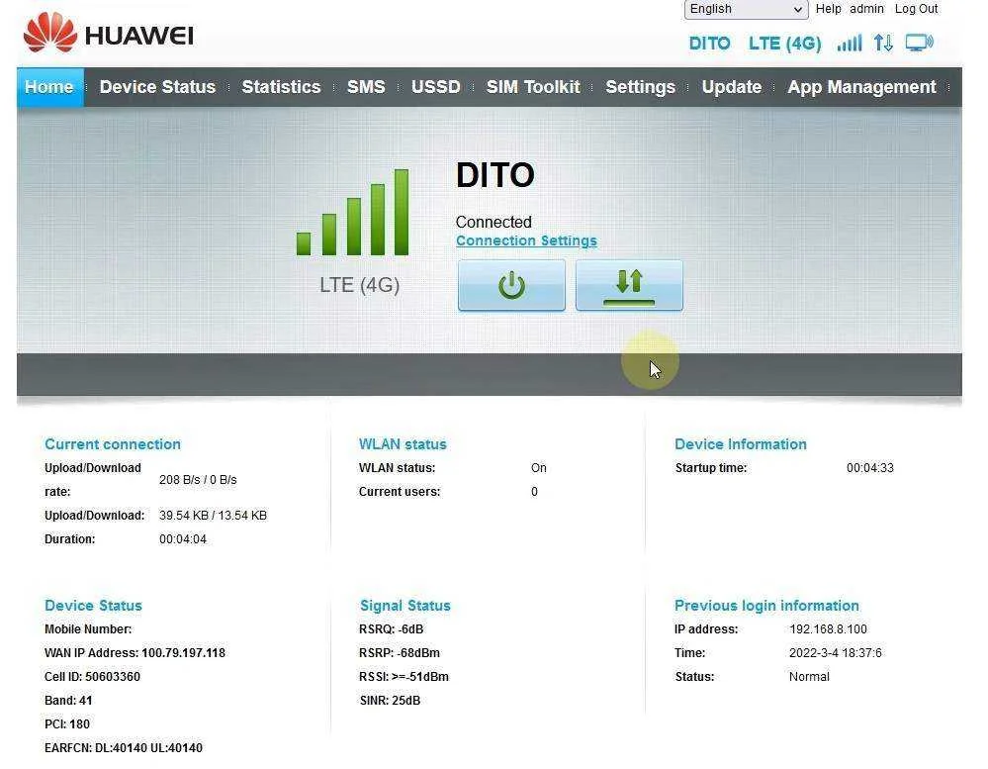988x769 pixels.
Task: Click EARFCN DL:40140 UL:40140 line
Action: pos(124,748)
